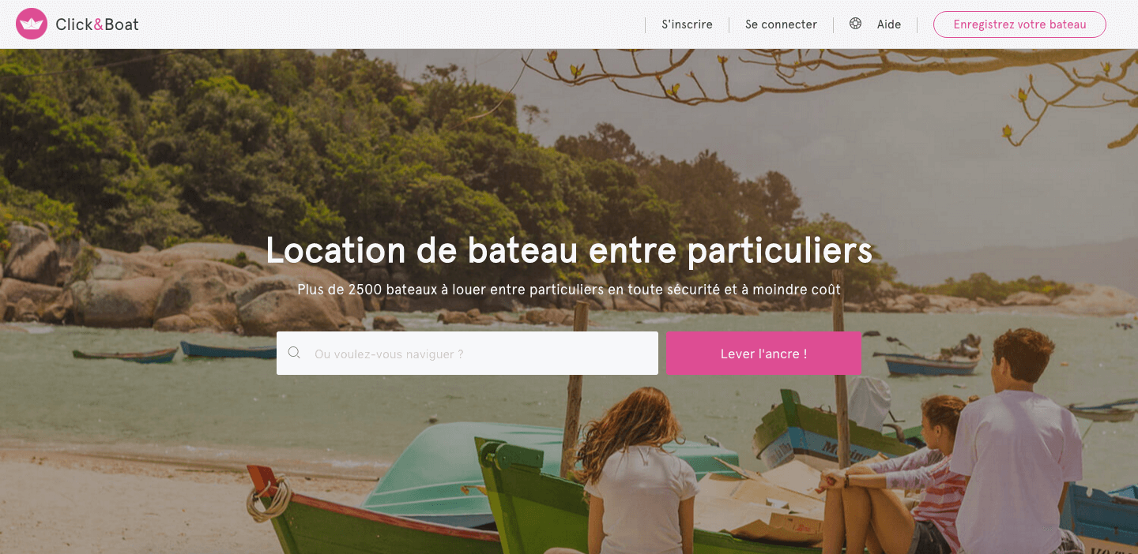The width and height of the screenshot is (1138, 554).
Task: Focus the 'Ou voulez-vous naviguer ?' field
Action: 467,353
